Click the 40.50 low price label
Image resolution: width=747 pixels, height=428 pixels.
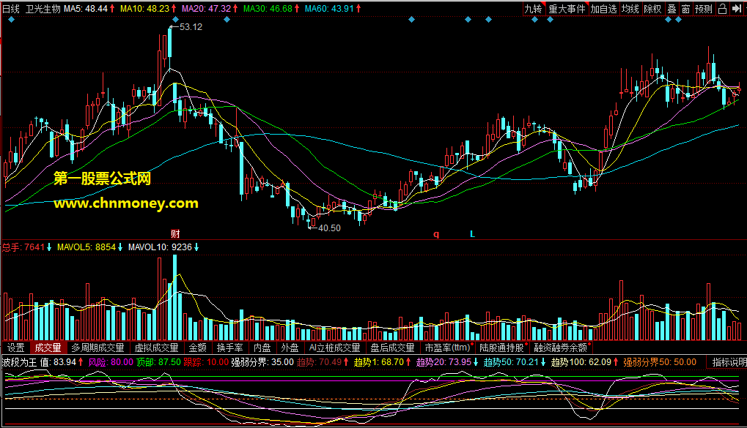[x=329, y=228]
